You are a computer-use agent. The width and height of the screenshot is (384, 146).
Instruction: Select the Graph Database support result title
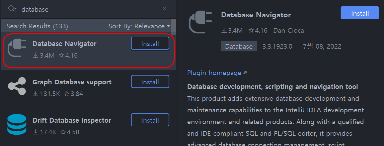[72, 82]
